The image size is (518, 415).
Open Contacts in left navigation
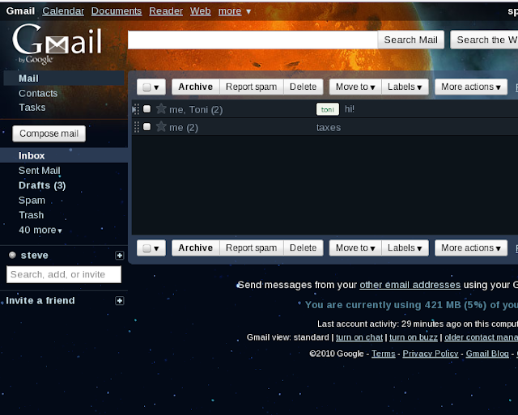click(x=38, y=93)
